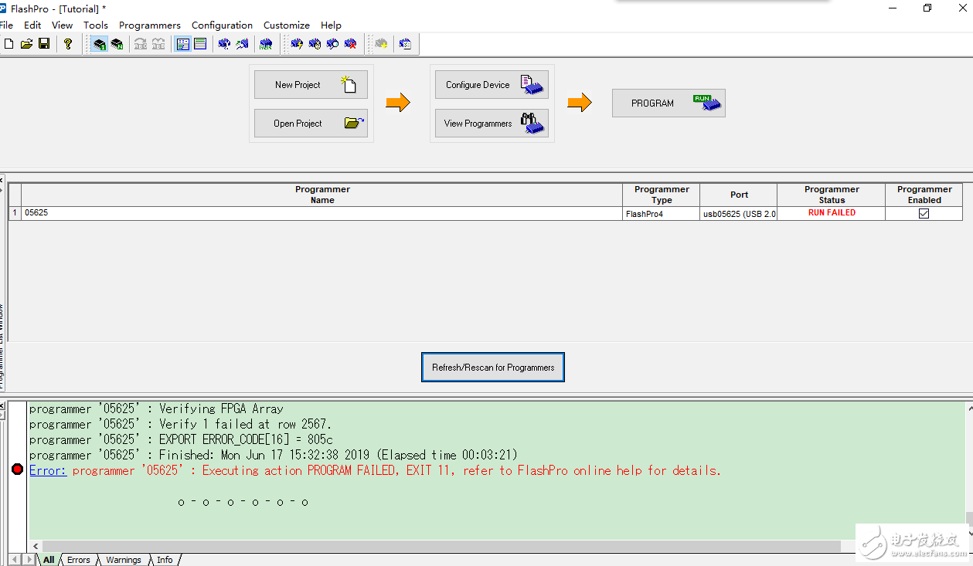Viewport: 973px width, 566px height.
Task: Open the Edit menu
Action: tap(32, 25)
